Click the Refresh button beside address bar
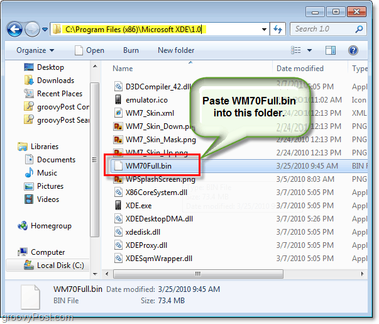 click(278, 30)
